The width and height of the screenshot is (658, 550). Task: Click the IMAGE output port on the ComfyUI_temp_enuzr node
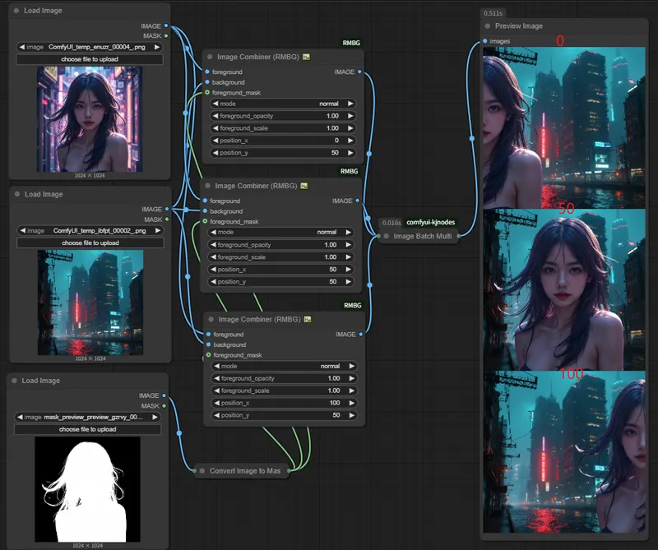coord(166,26)
